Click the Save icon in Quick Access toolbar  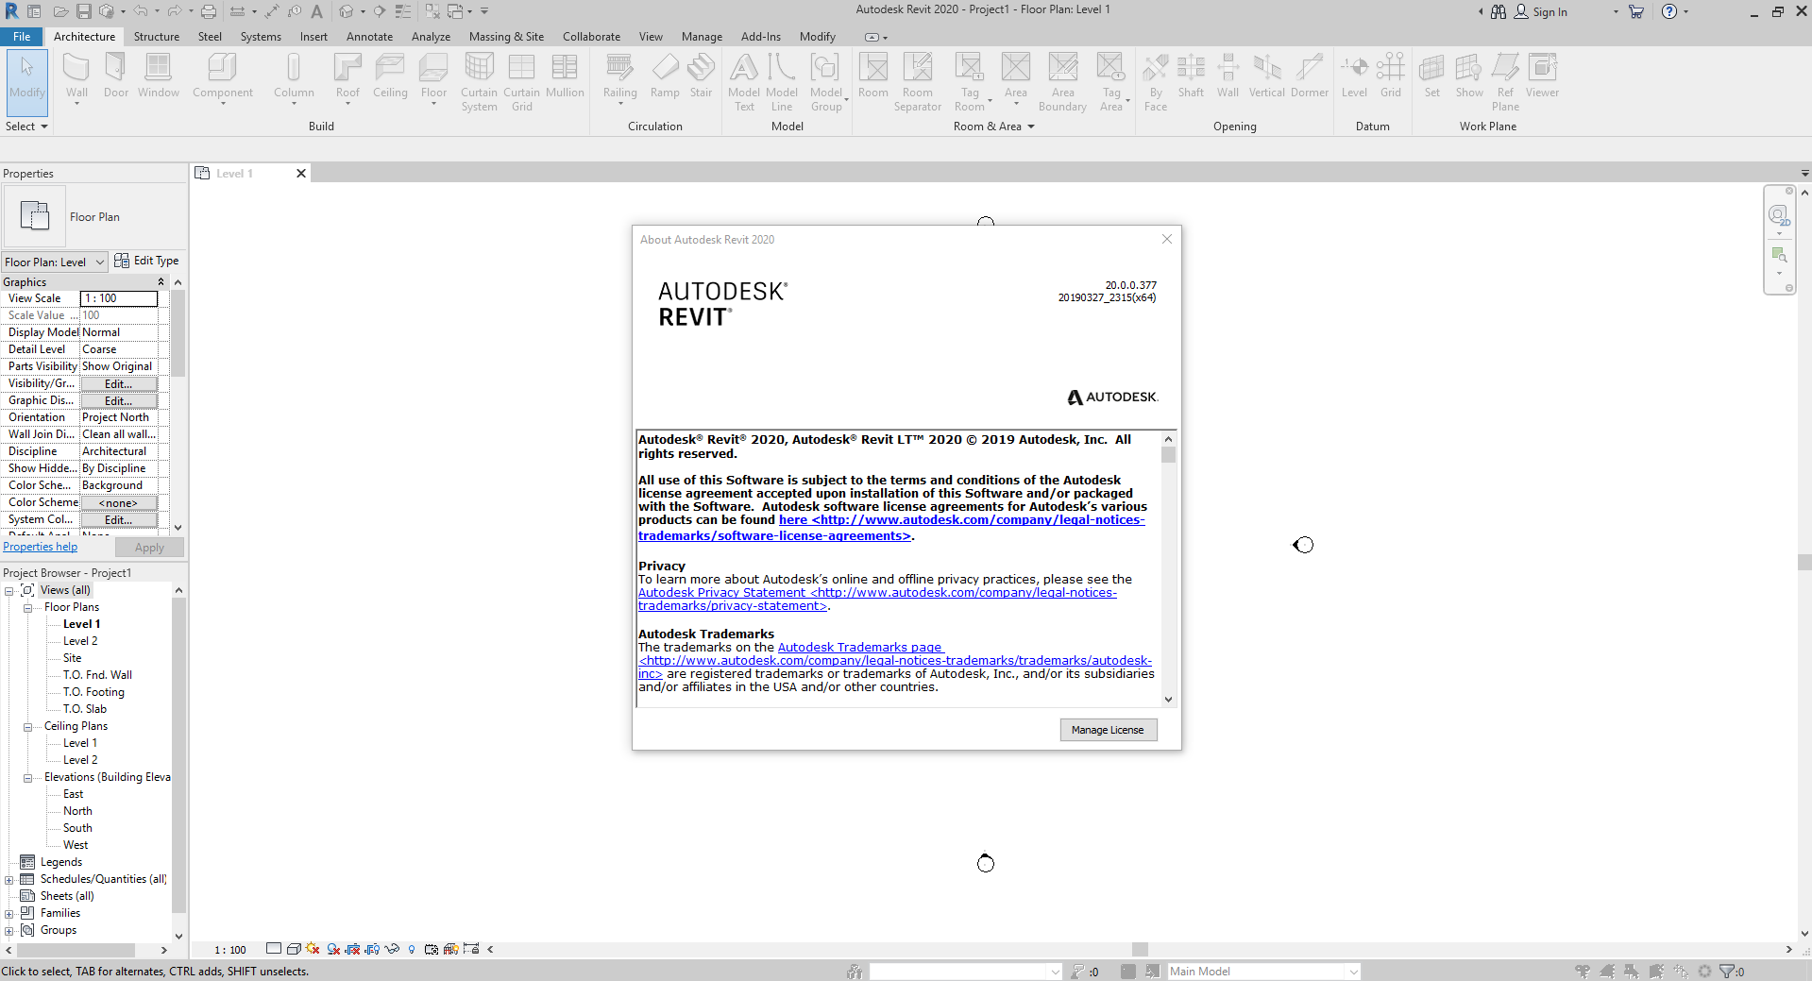point(83,11)
